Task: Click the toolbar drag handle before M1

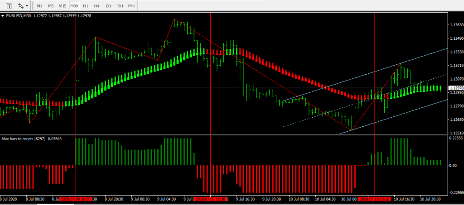Action: [33, 6]
